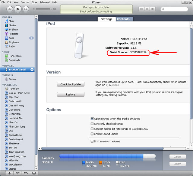Click the Restore button
Viewport: 193px width, 176px height.
point(71,94)
